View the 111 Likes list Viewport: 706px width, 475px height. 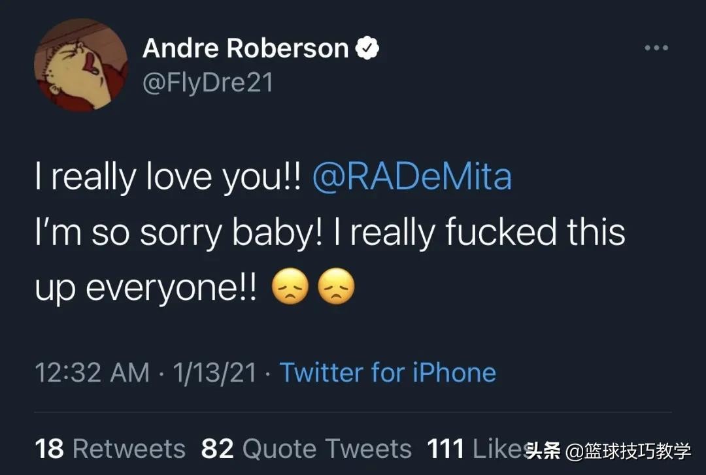click(474, 449)
